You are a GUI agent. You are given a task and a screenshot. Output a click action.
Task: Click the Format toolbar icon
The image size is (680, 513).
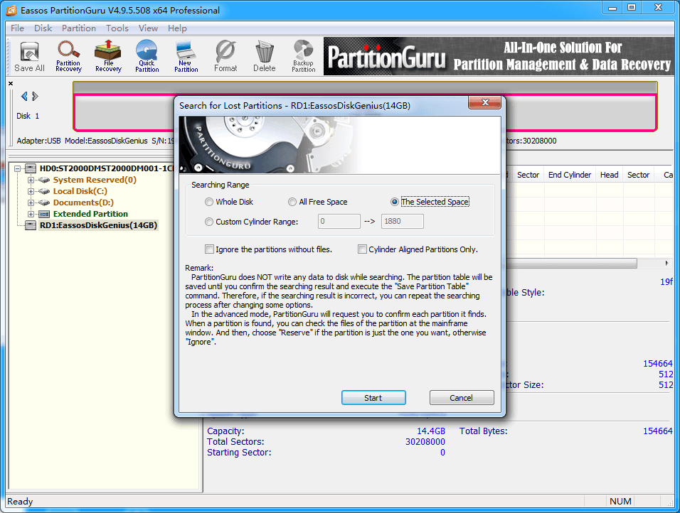tap(225, 57)
